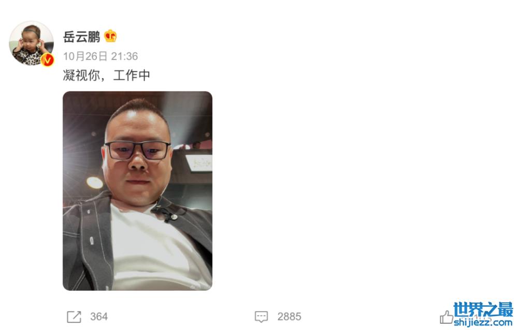
Task: Click the 10月26日 21:36 timestamp
Action: point(100,56)
